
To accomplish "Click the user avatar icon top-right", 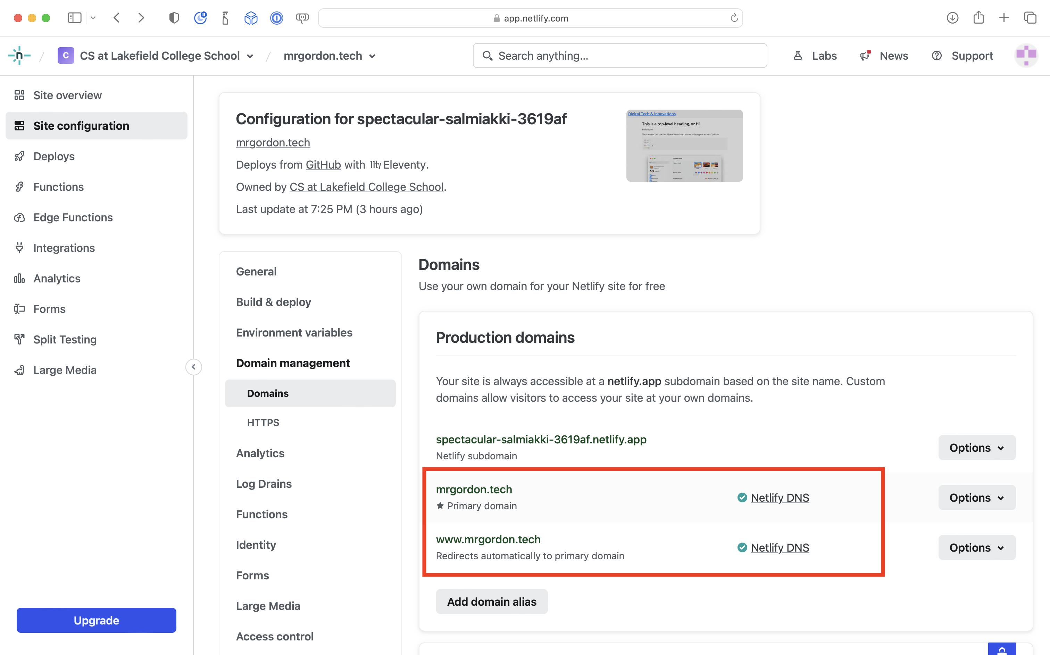I will tap(1026, 56).
